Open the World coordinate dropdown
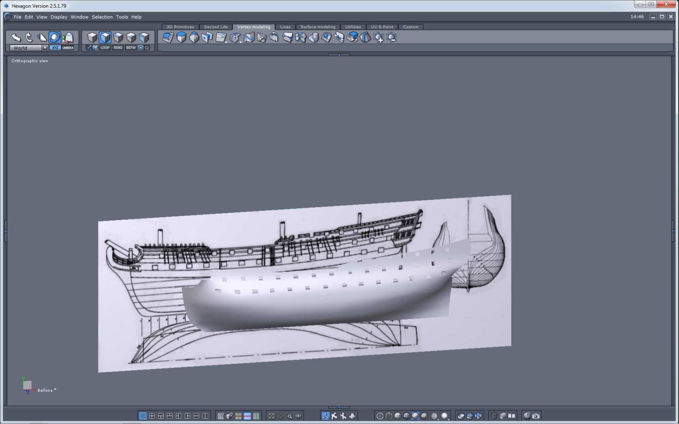Screen dimensions: 679x424 click(x=45, y=48)
